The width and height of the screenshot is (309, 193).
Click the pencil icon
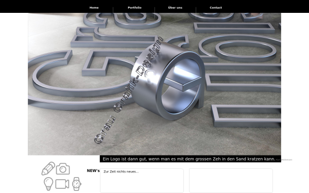[48, 169]
